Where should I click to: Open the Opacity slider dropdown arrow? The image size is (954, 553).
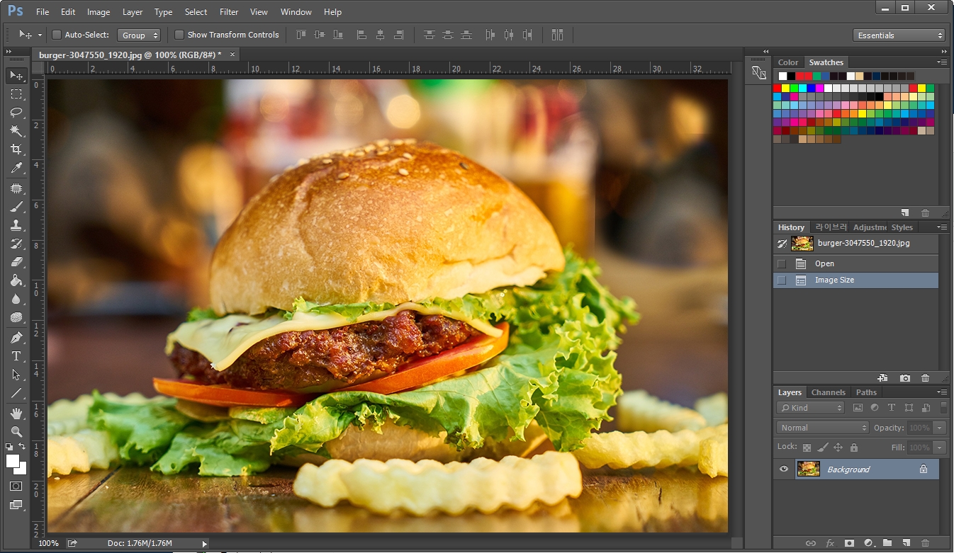(940, 428)
